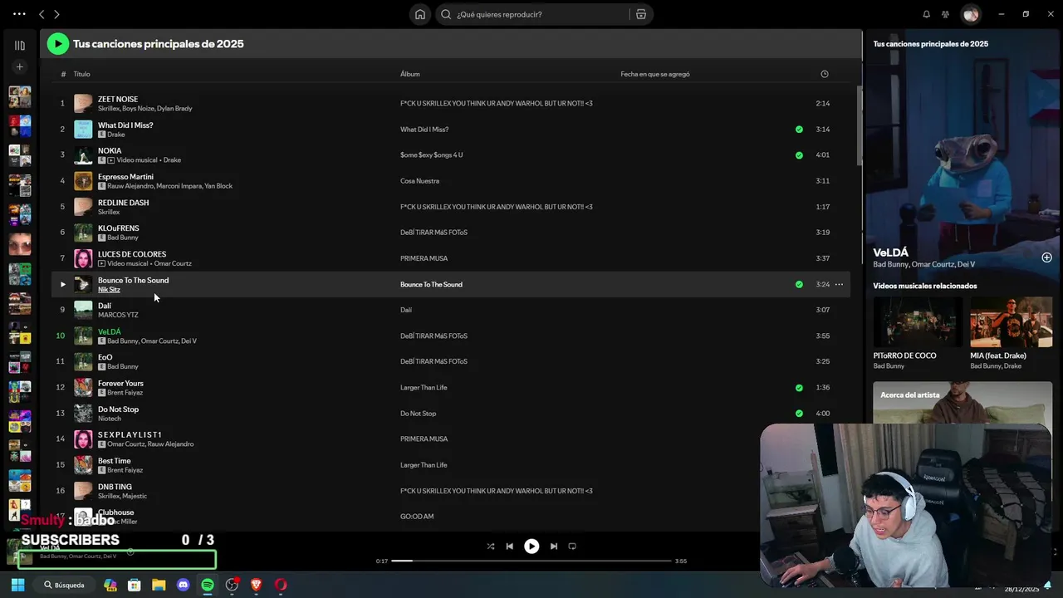Add VeLDÁ to library with plus icon
1063x598 pixels.
(x=1046, y=257)
